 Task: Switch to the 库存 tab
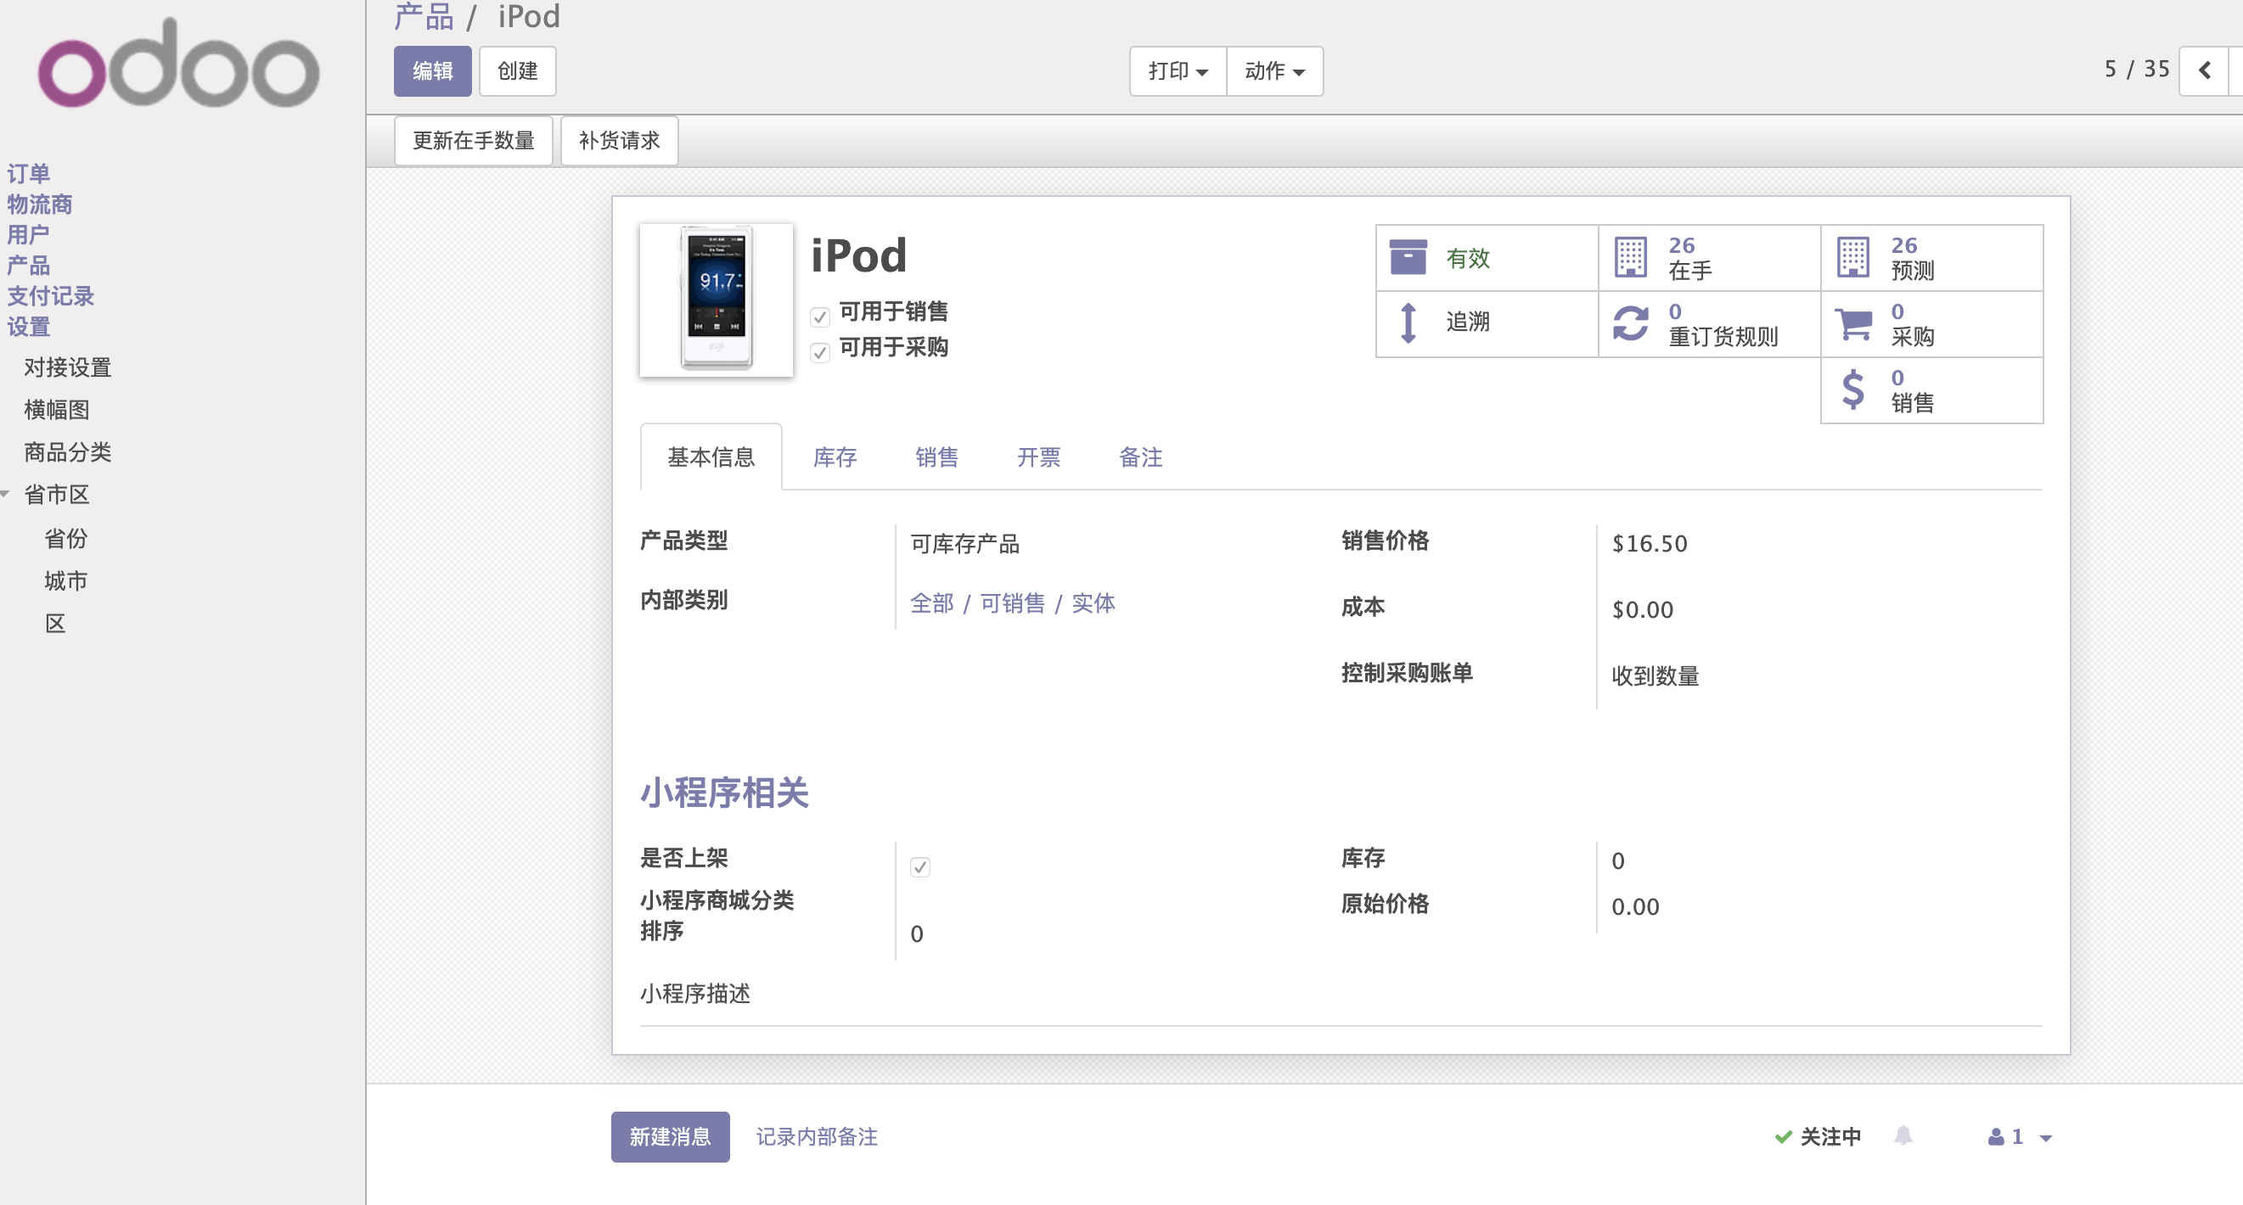pos(835,457)
